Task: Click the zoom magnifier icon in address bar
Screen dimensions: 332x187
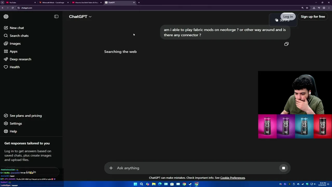Action: pos(302,8)
